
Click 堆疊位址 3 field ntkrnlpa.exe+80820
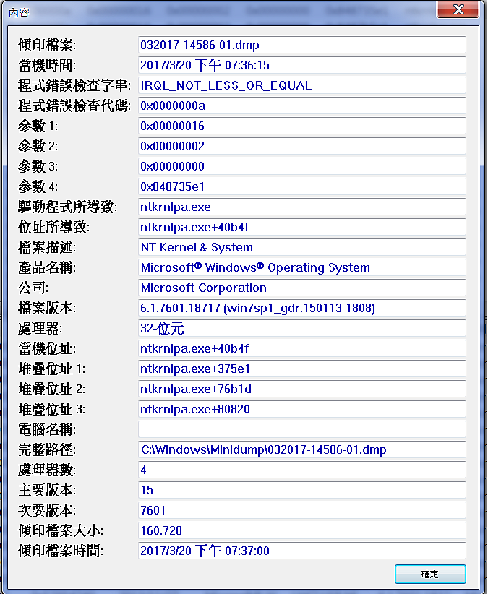click(x=302, y=409)
